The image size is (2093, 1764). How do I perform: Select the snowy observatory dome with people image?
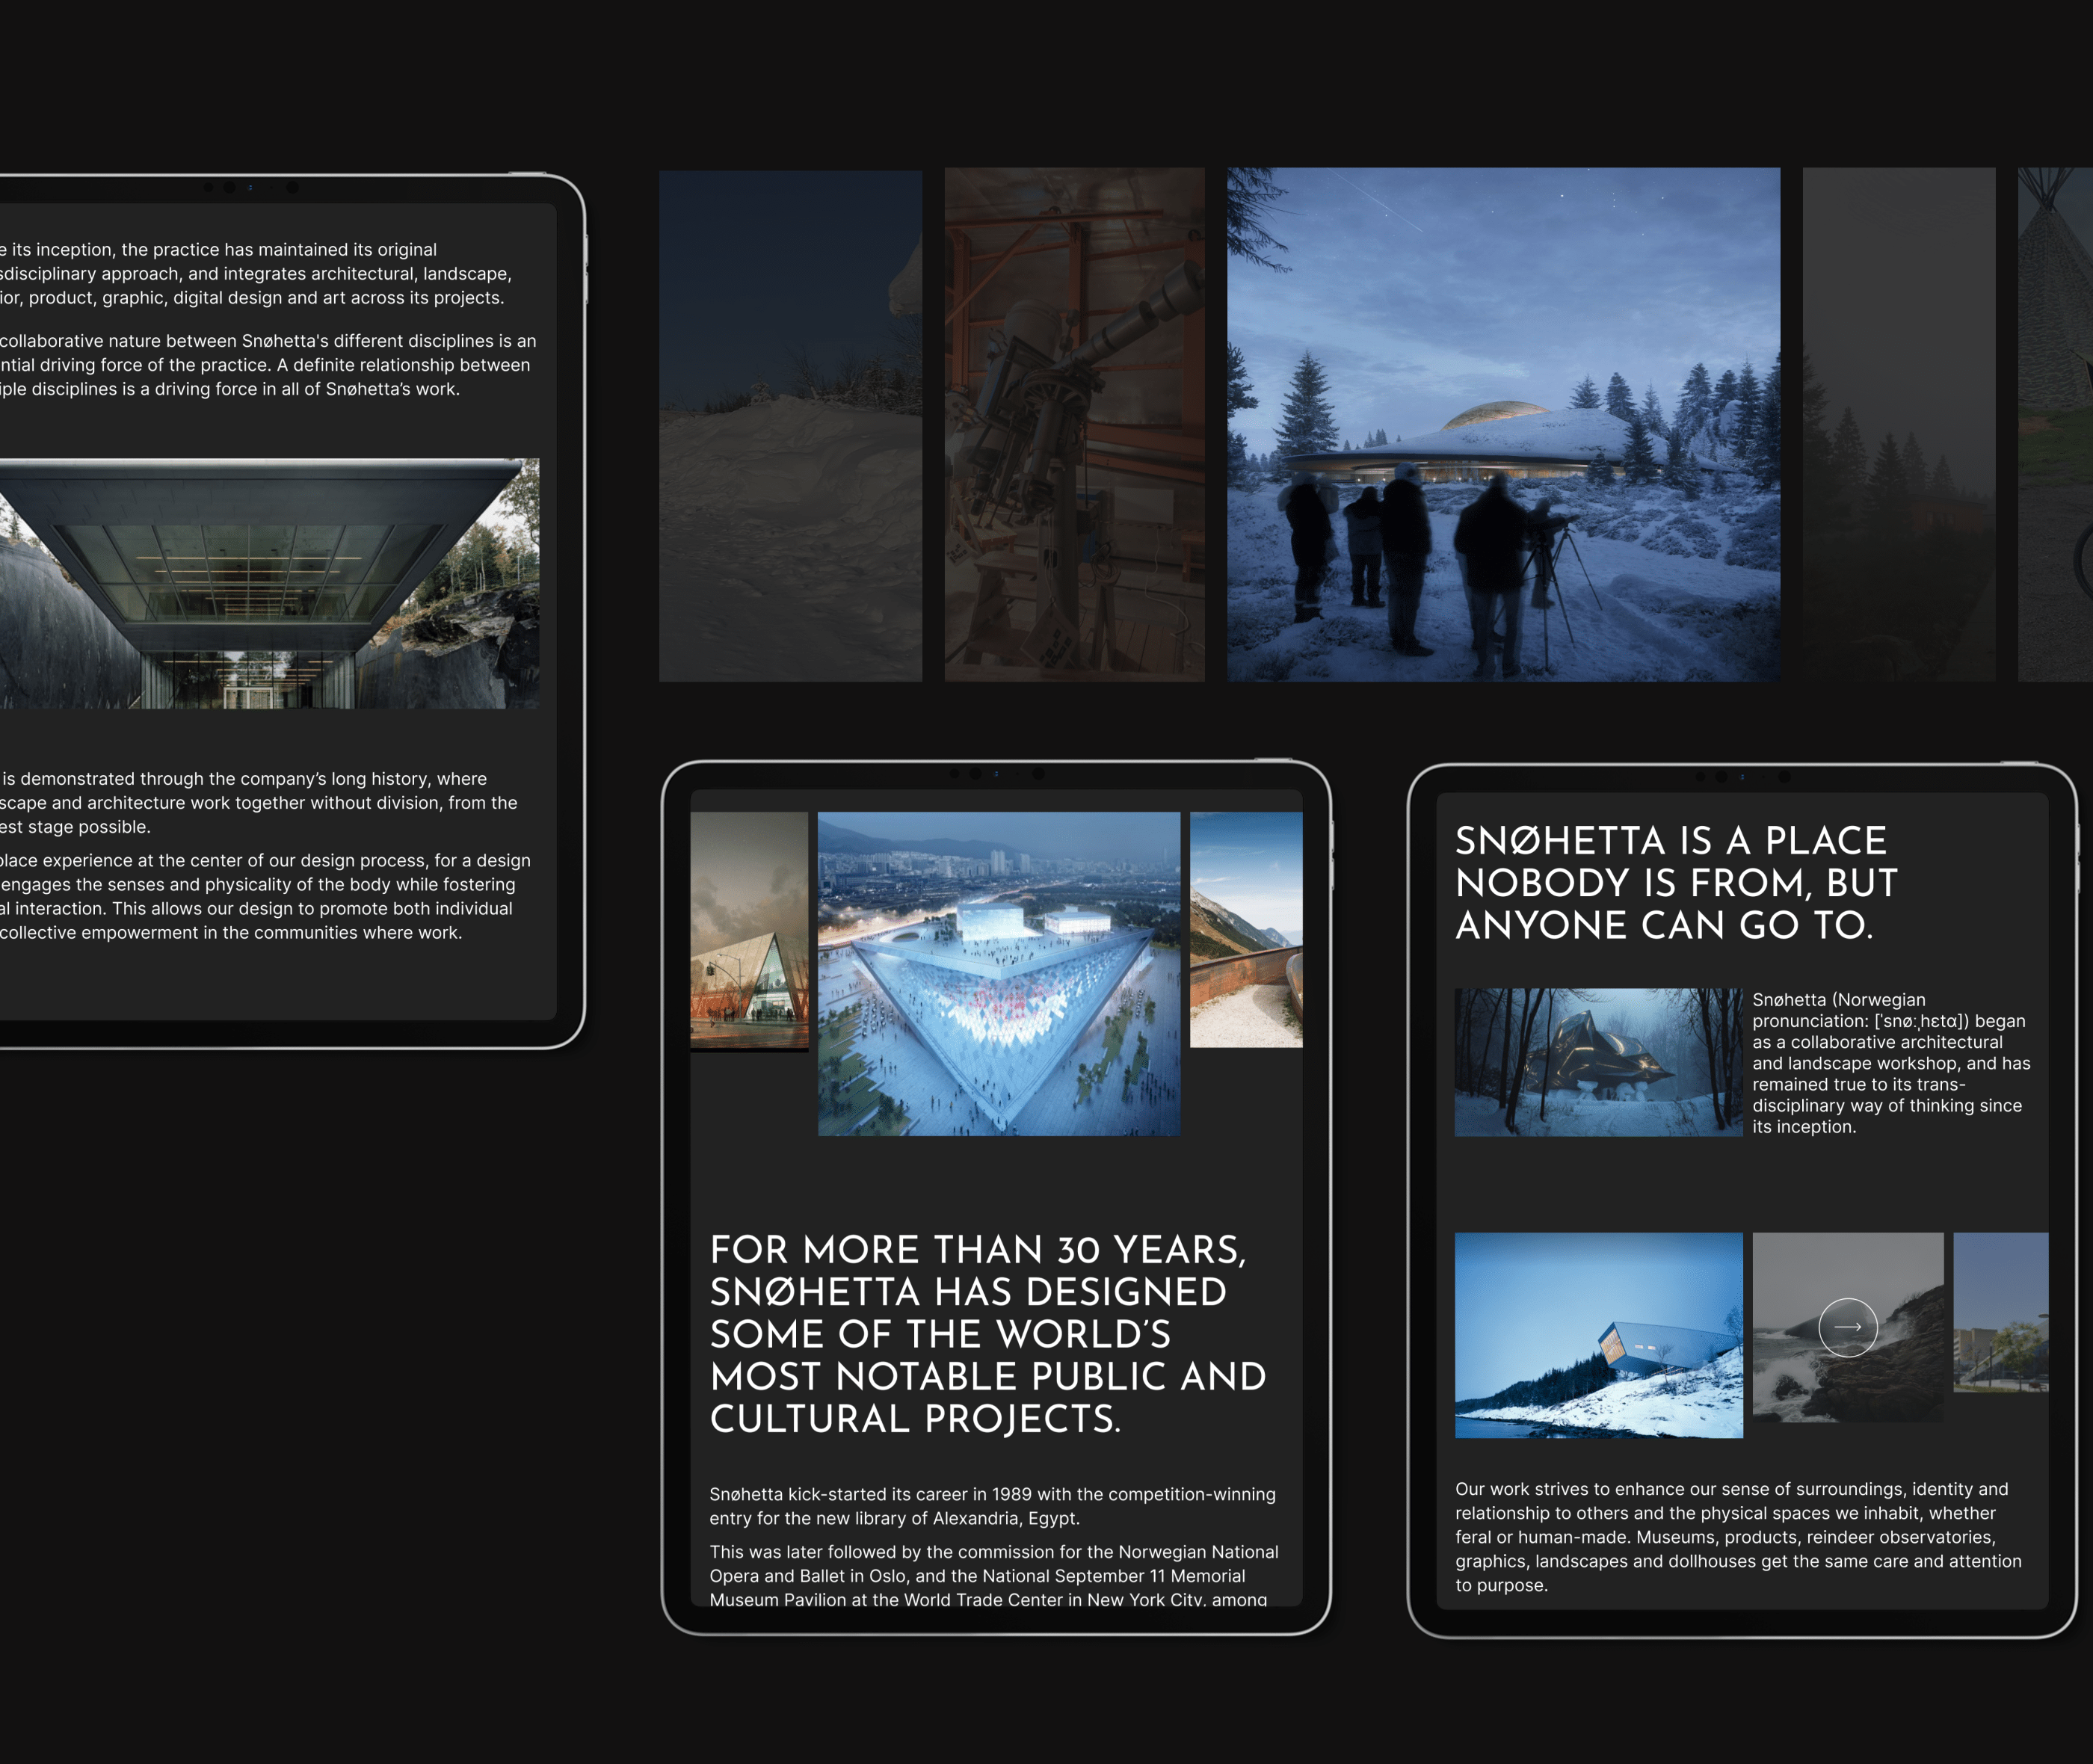point(1503,424)
